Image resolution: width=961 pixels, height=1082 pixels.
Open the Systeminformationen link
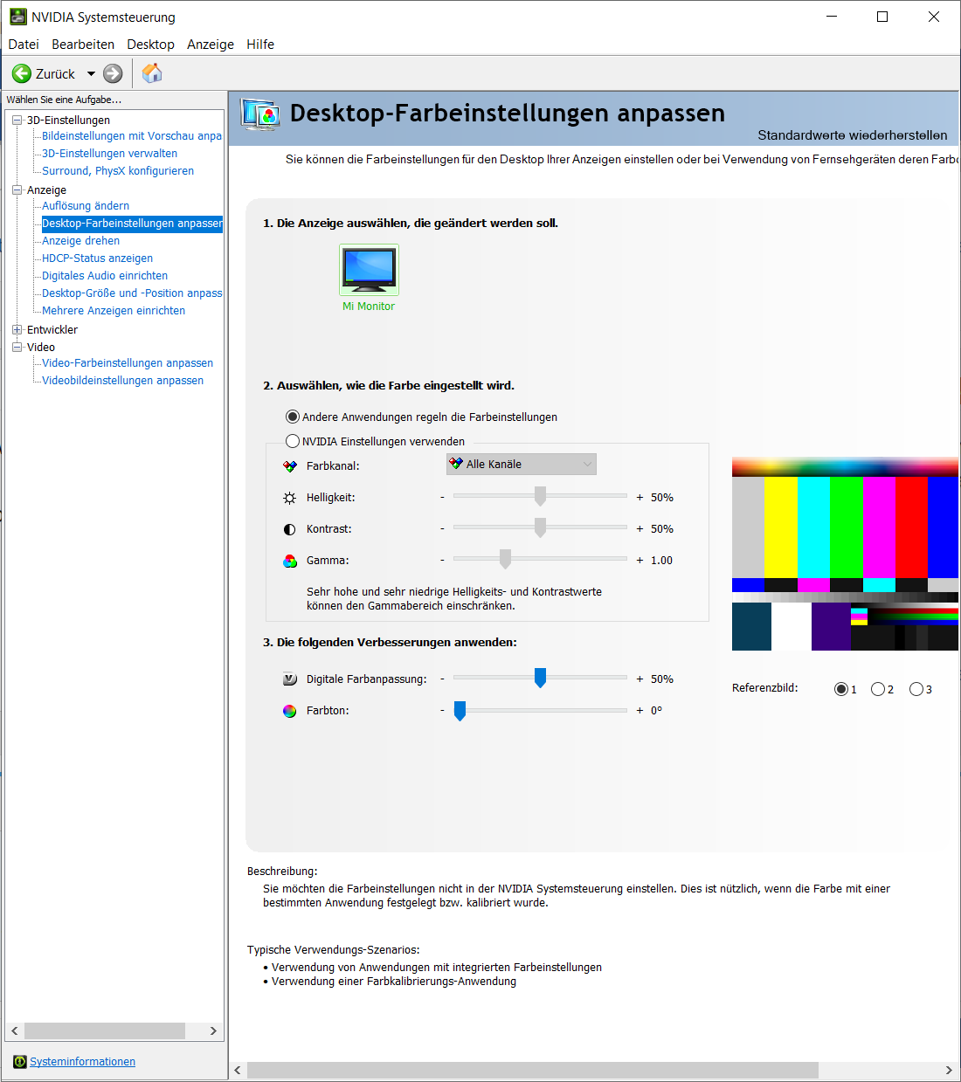83,1062
